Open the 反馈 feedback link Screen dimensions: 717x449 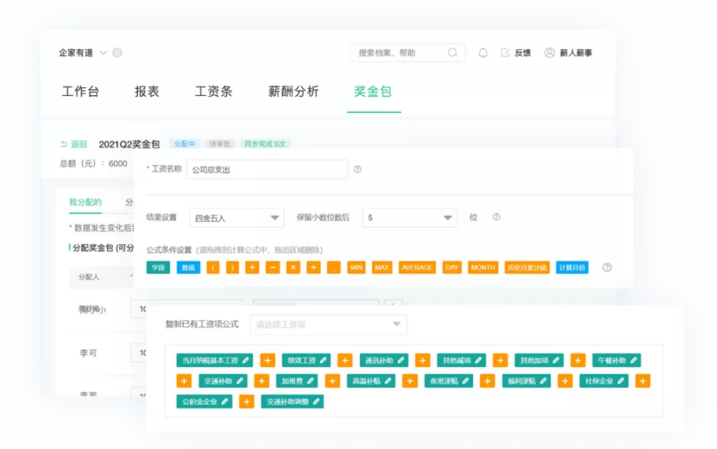(516, 53)
